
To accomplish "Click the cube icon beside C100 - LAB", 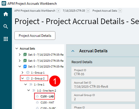I will [37, 96].
